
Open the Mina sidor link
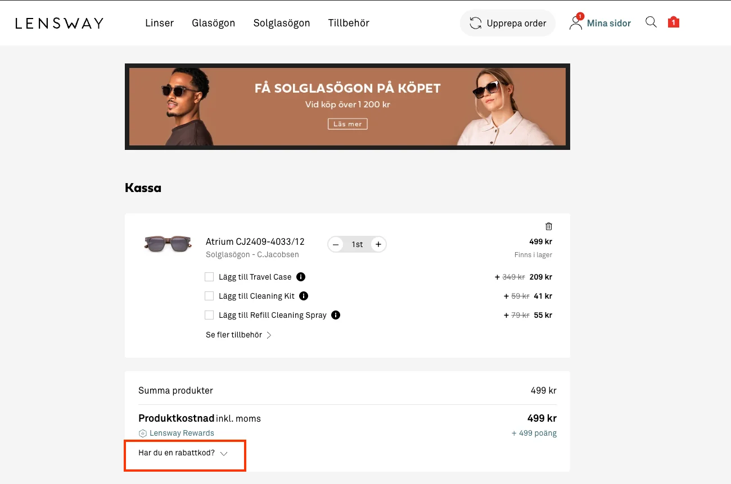609,23
